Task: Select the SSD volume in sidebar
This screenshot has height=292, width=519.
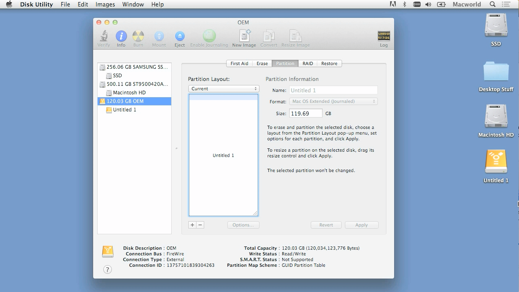Action: click(135, 76)
